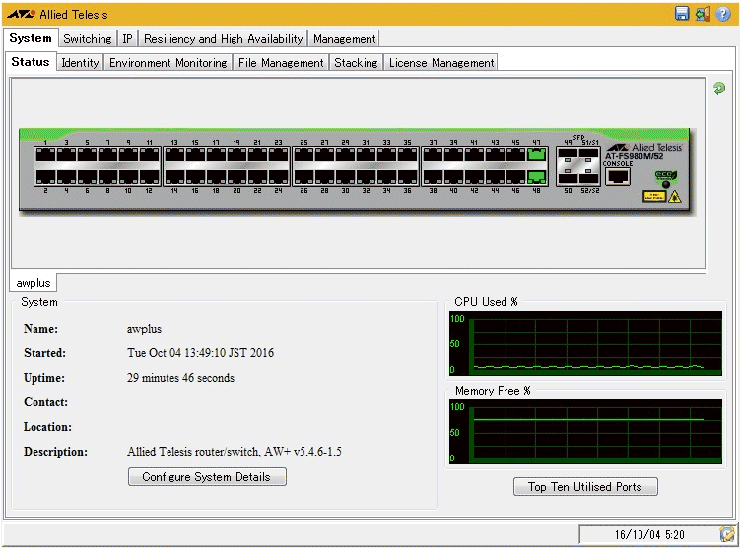
Task: Select active green port 48 on switch
Action: (536, 177)
